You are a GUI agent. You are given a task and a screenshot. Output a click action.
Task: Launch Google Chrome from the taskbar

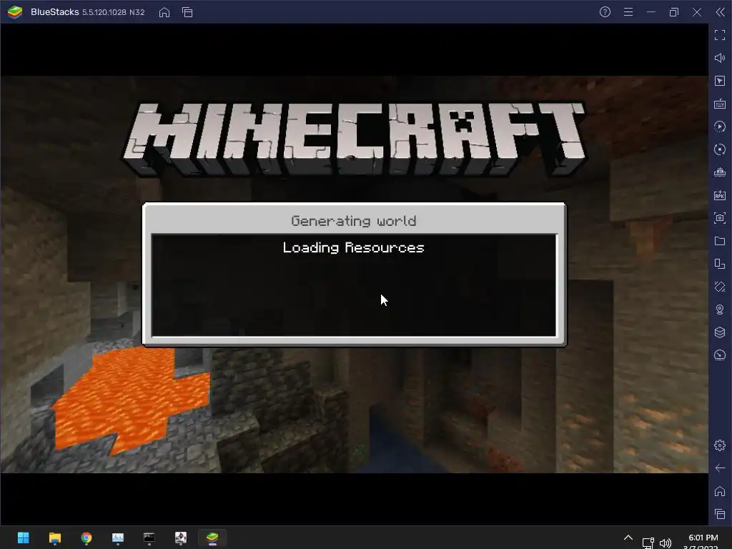tap(86, 538)
